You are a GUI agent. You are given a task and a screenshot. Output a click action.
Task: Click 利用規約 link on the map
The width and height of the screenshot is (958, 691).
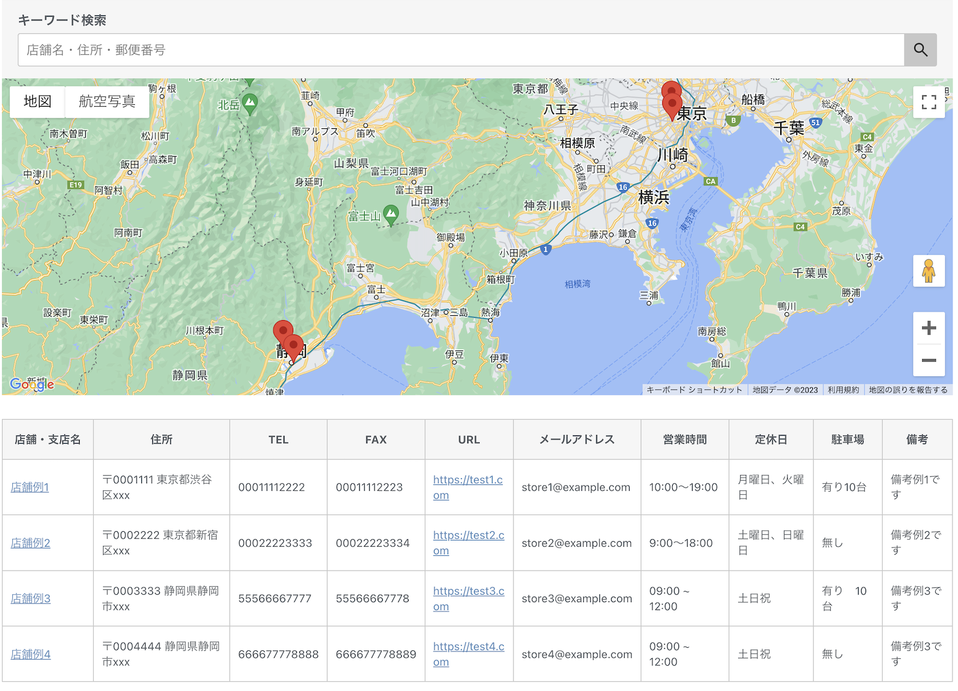(843, 390)
